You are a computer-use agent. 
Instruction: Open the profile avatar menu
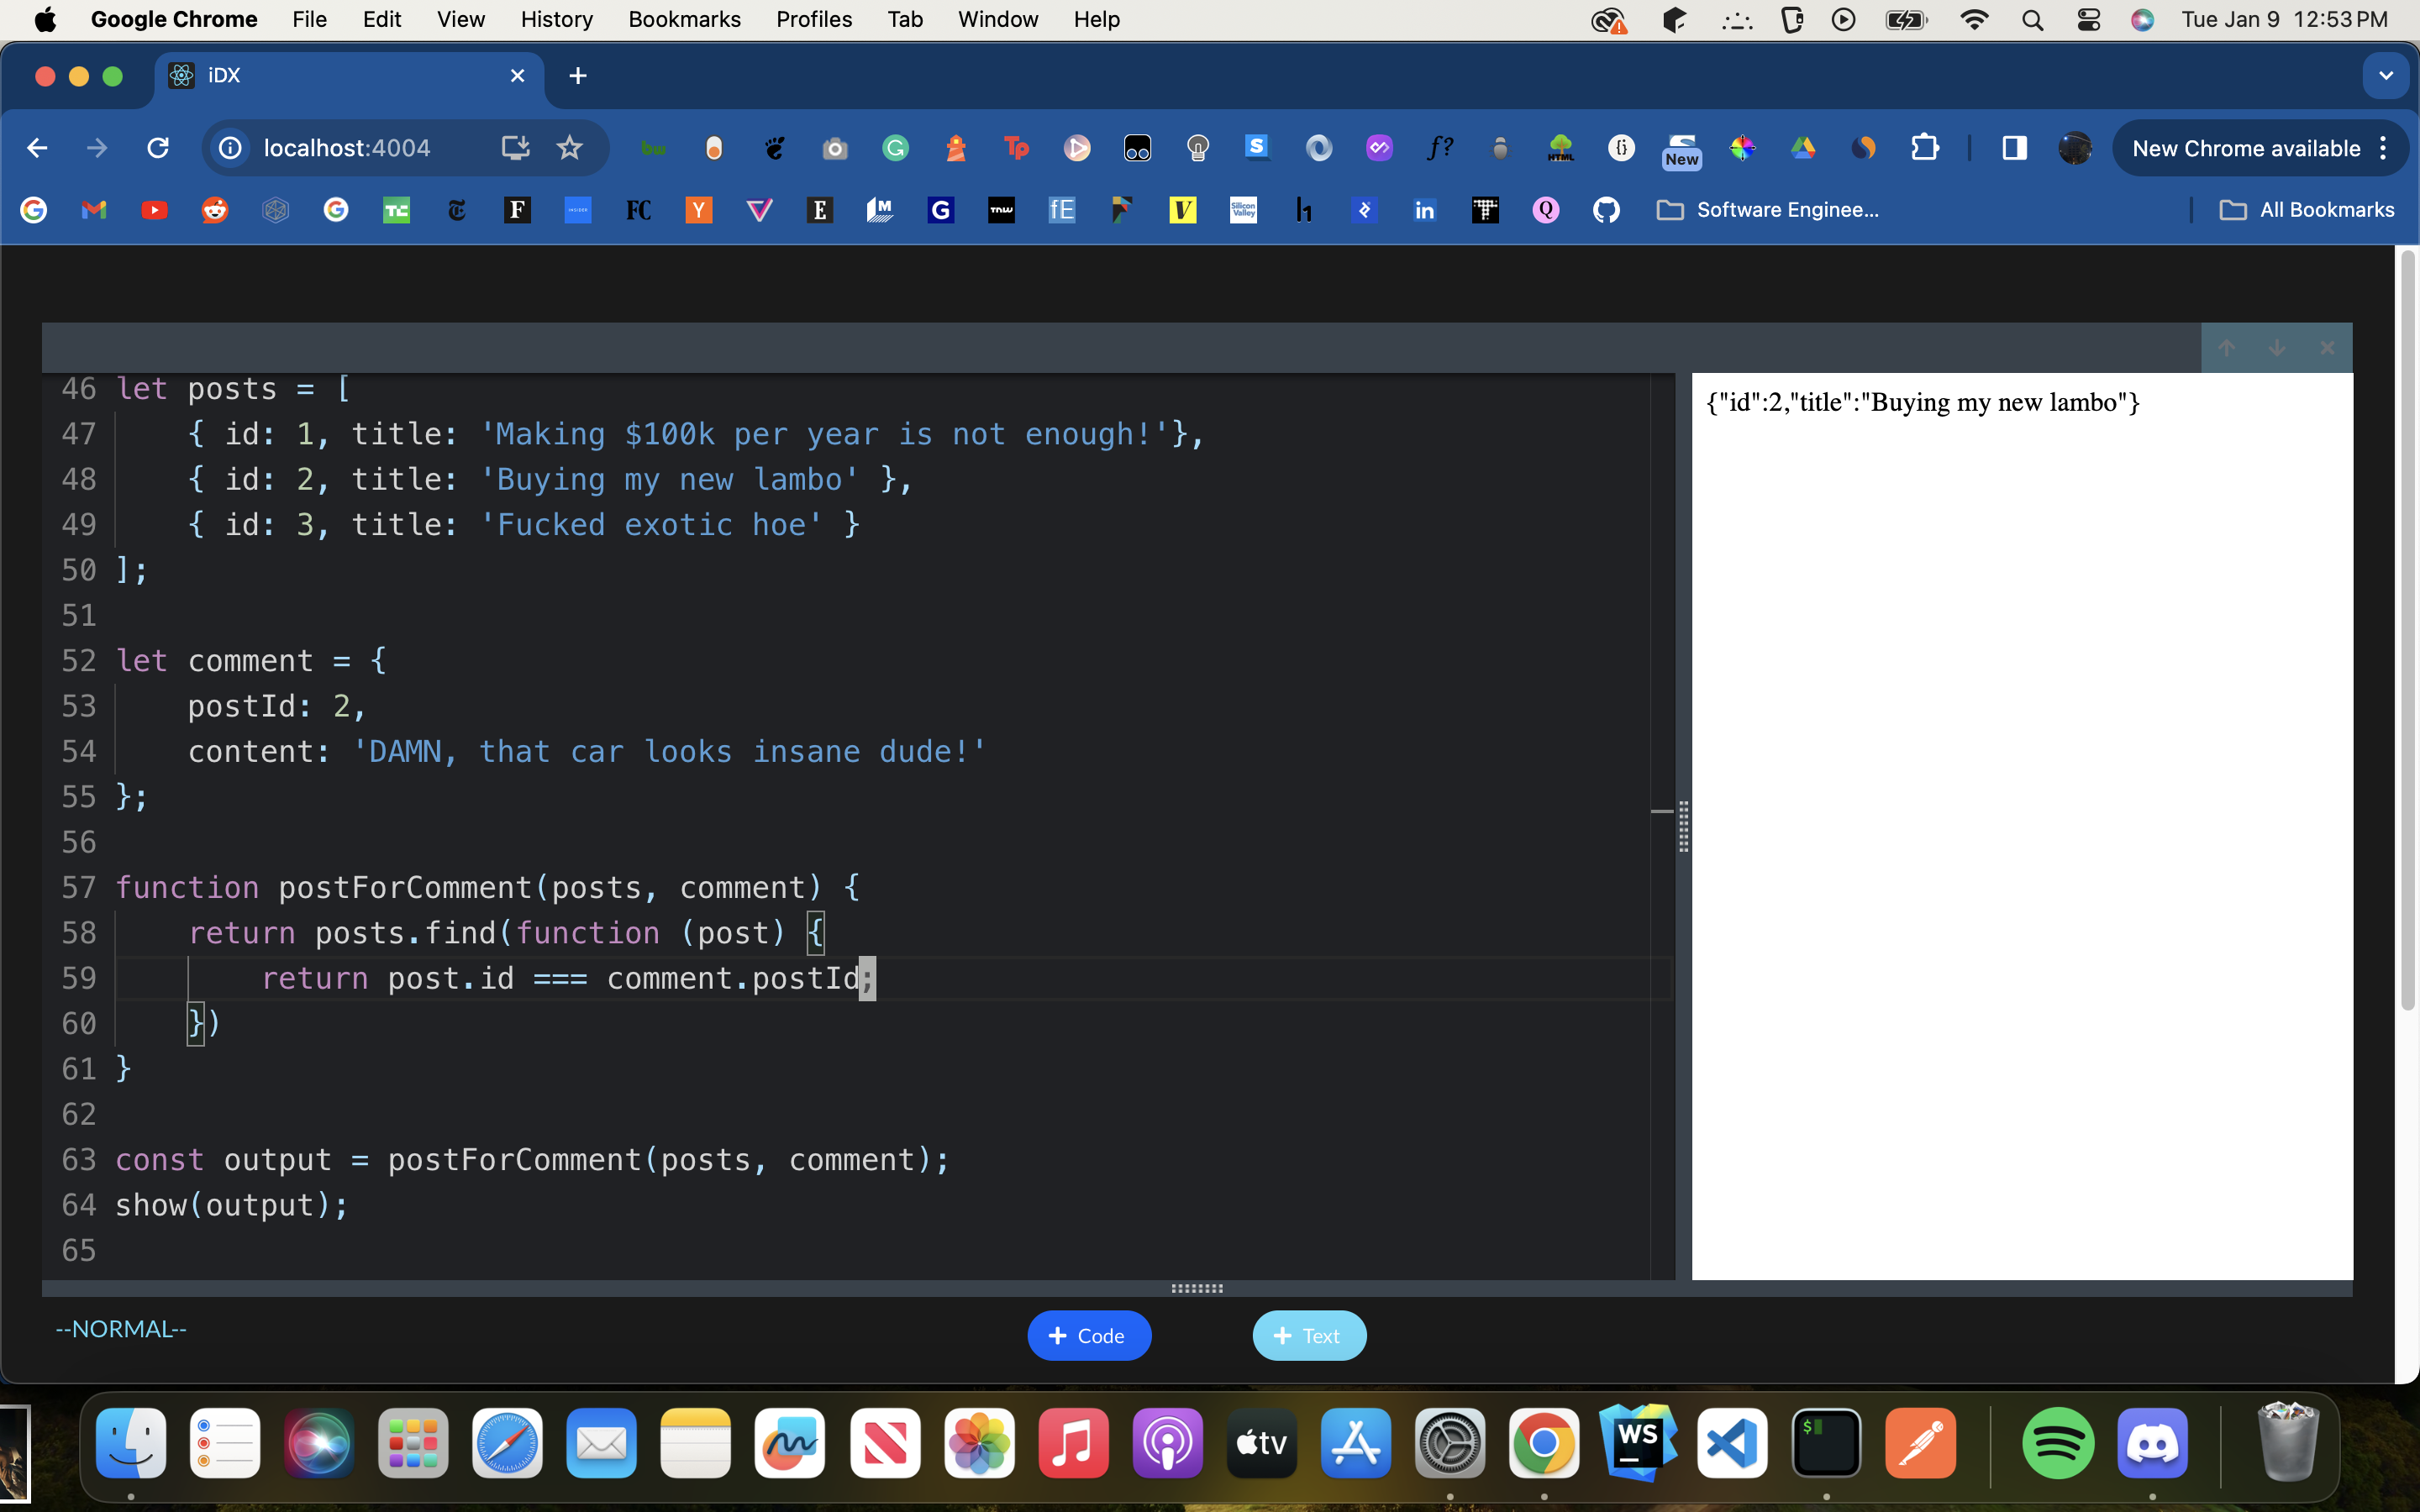pyautogui.click(x=2075, y=148)
